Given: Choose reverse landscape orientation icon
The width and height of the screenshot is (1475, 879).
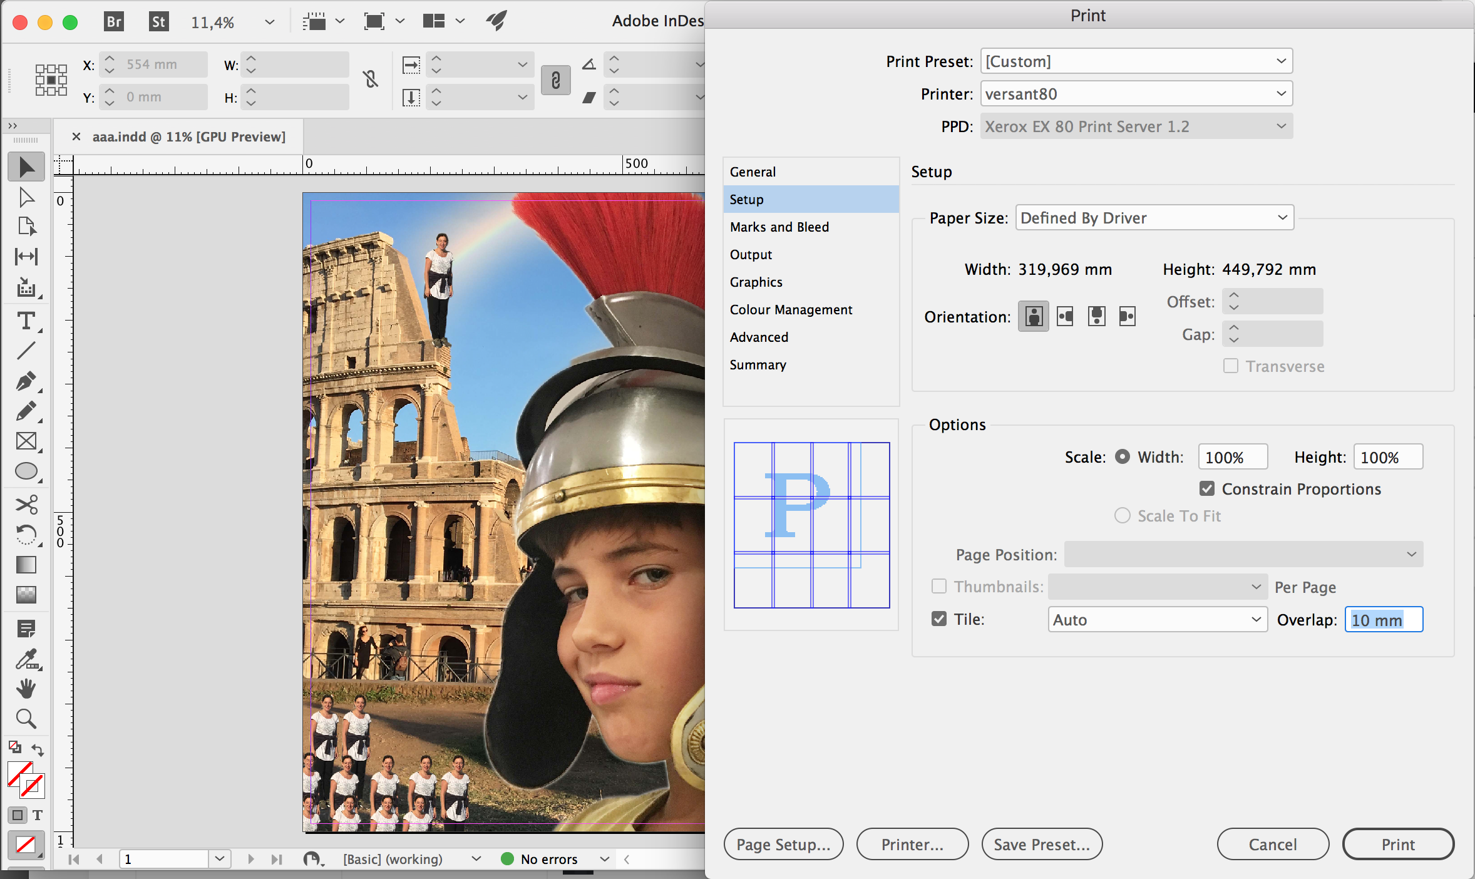Looking at the screenshot, I should pos(1128,316).
